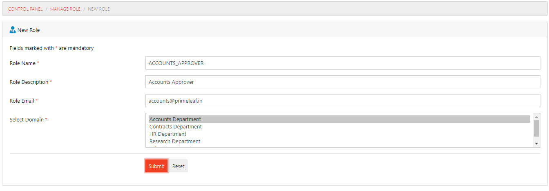Click the domain list scroll-up arrow
Screen dimensions: 549x191
(537, 117)
